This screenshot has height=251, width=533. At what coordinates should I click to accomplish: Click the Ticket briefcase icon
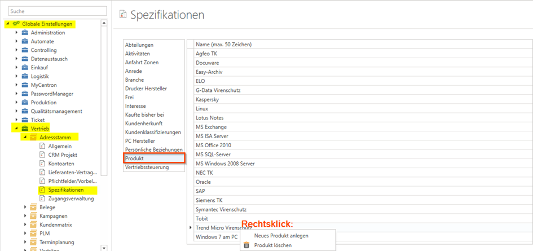[25, 120]
